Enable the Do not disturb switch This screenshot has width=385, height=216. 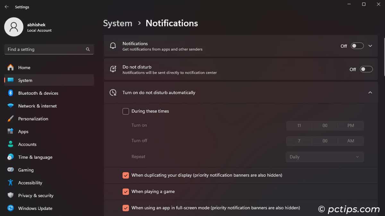(366, 69)
